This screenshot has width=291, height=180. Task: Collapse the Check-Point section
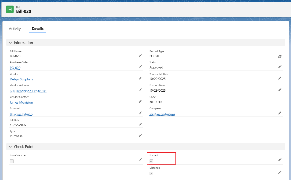tap(10, 147)
